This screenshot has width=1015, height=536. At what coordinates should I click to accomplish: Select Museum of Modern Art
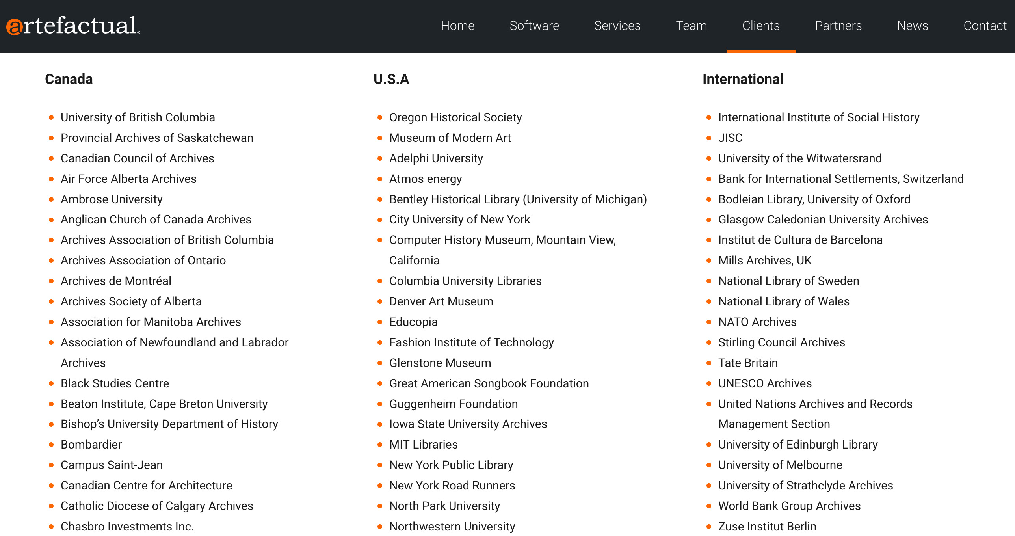click(450, 138)
